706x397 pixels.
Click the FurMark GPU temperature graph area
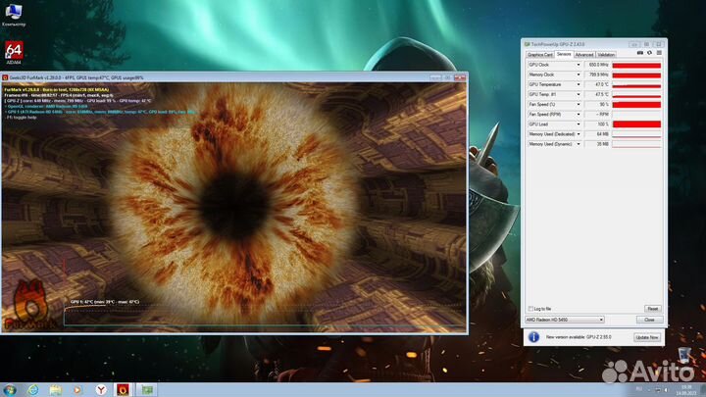(265, 315)
